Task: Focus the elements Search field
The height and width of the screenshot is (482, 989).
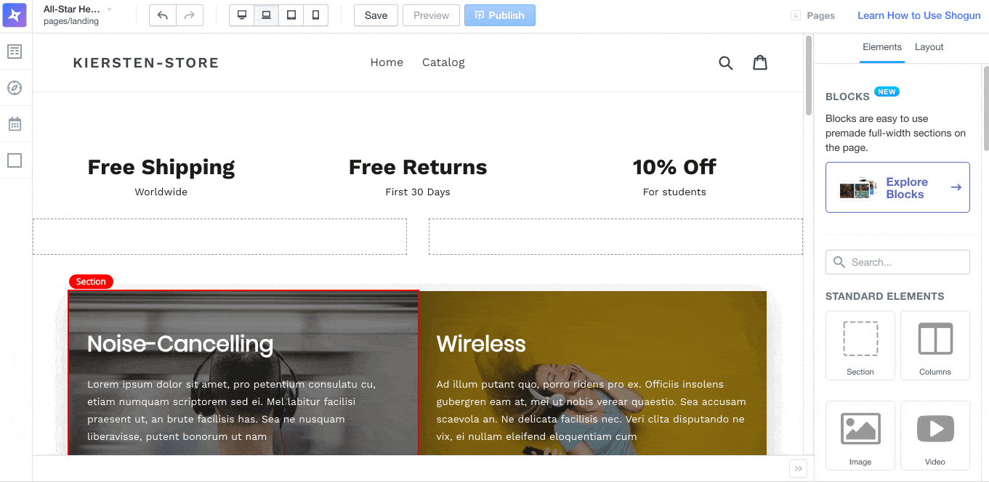Action: point(897,262)
